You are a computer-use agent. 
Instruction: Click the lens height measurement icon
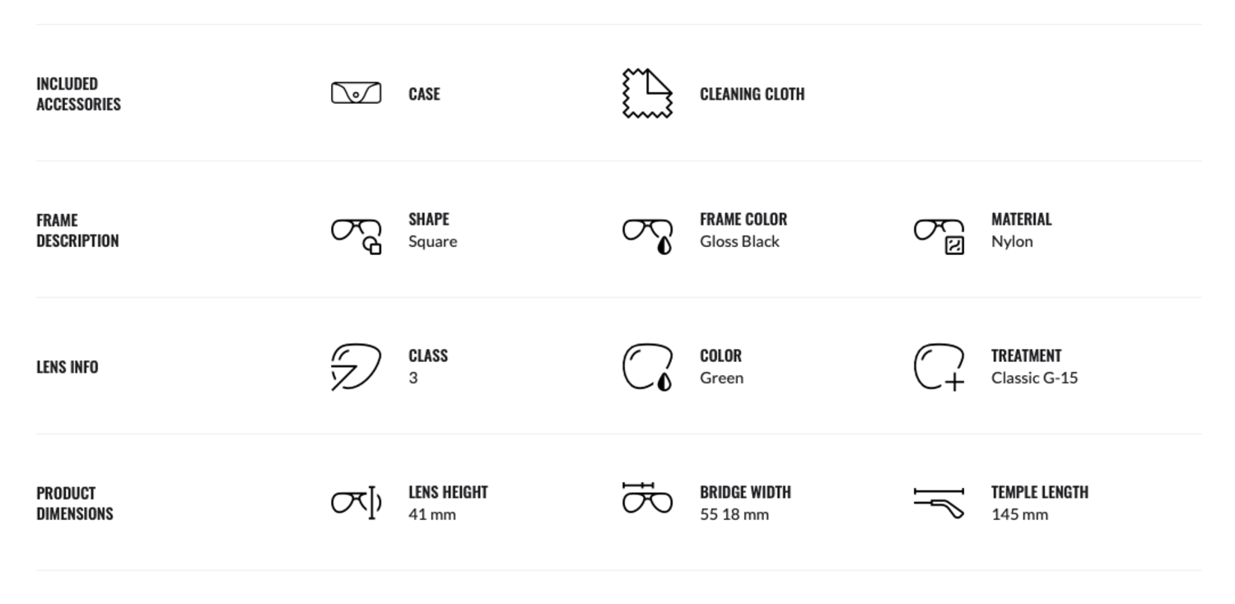click(x=357, y=502)
